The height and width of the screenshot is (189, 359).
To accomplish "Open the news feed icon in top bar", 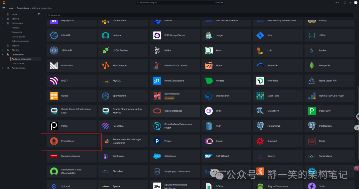I will (x=350, y=3).
